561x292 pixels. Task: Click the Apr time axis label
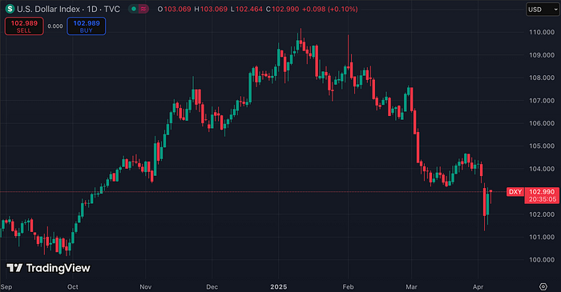[x=478, y=287]
